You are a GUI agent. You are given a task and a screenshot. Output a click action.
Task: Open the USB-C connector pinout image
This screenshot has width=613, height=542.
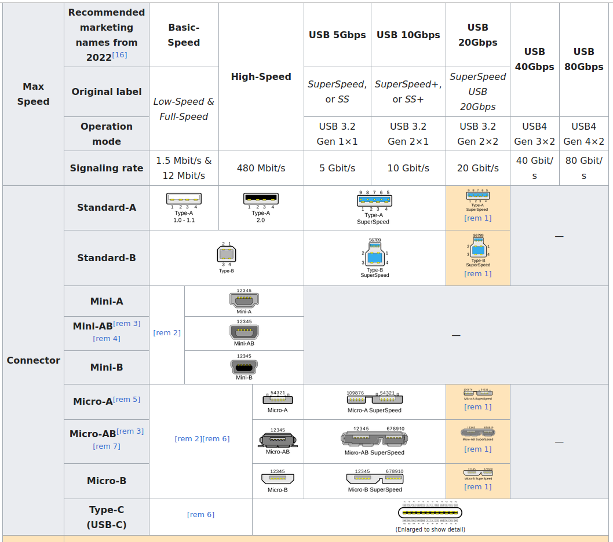430,512
